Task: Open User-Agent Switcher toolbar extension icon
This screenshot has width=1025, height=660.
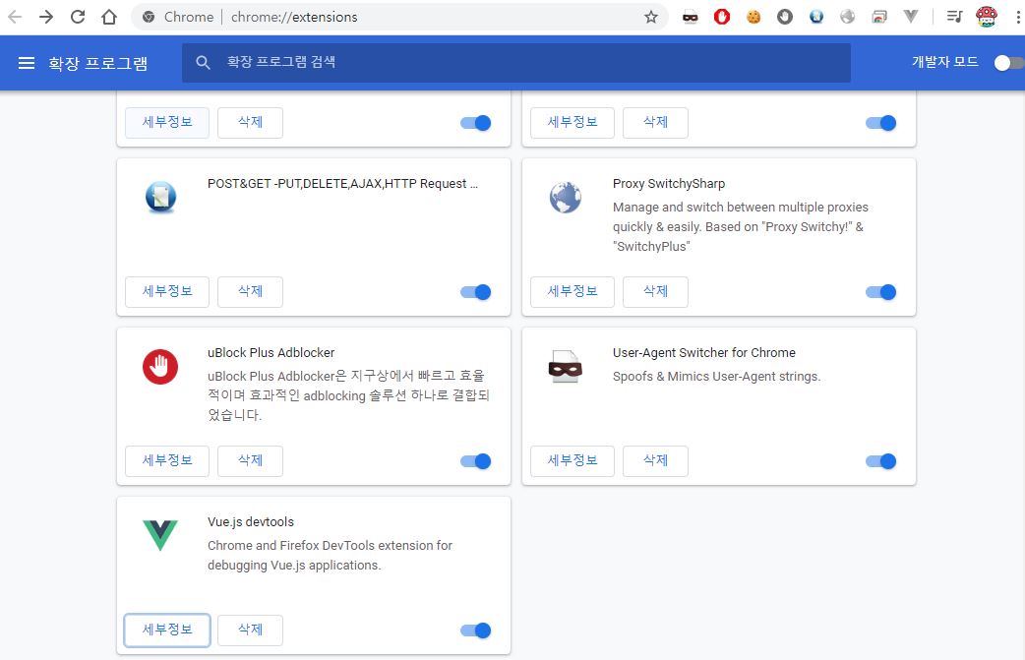Action: (691, 17)
